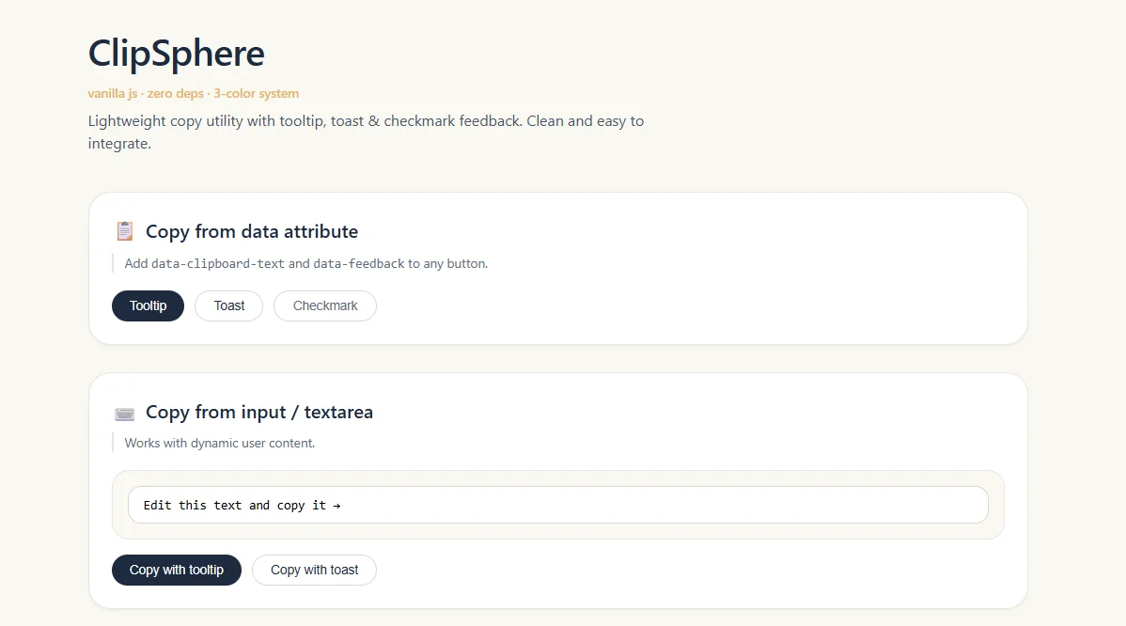
Task: Click the Copy with tooltip button
Action: coord(177,570)
